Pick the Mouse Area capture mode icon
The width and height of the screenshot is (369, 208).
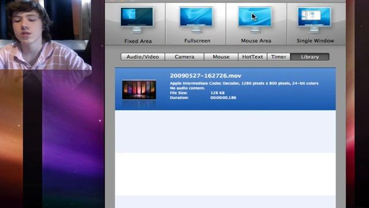point(255,19)
